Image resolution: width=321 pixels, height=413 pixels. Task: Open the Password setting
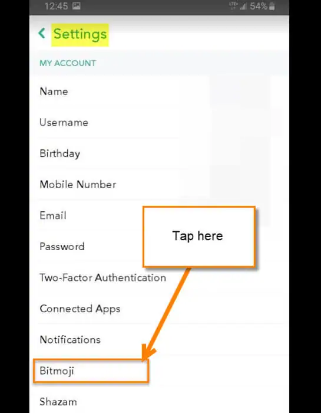coord(159,247)
